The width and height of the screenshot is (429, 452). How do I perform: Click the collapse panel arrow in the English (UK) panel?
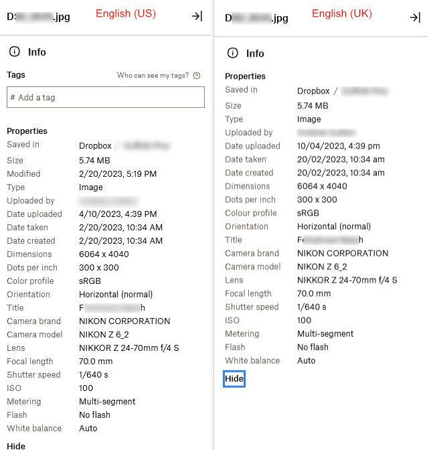(x=415, y=17)
